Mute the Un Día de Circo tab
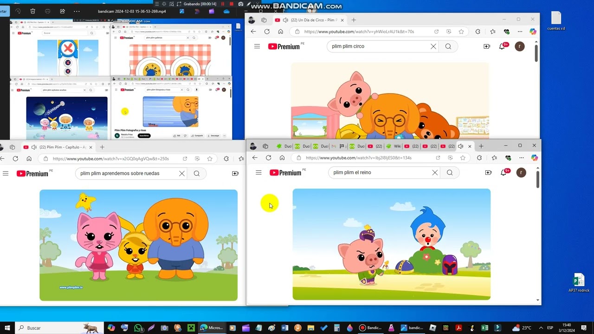Screen dimensions: 594x334 [285, 20]
